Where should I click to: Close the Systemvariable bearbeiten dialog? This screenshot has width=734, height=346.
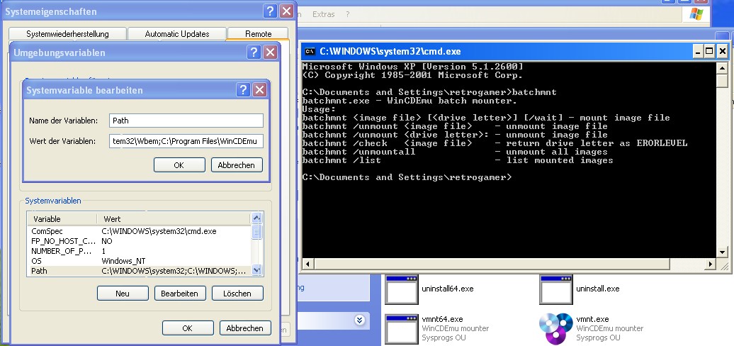(x=260, y=90)
